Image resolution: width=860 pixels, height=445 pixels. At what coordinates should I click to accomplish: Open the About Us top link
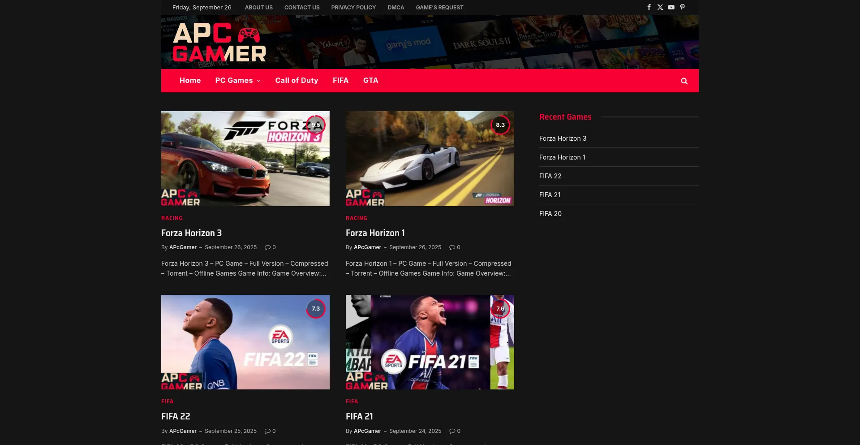(x=258, y=8)
